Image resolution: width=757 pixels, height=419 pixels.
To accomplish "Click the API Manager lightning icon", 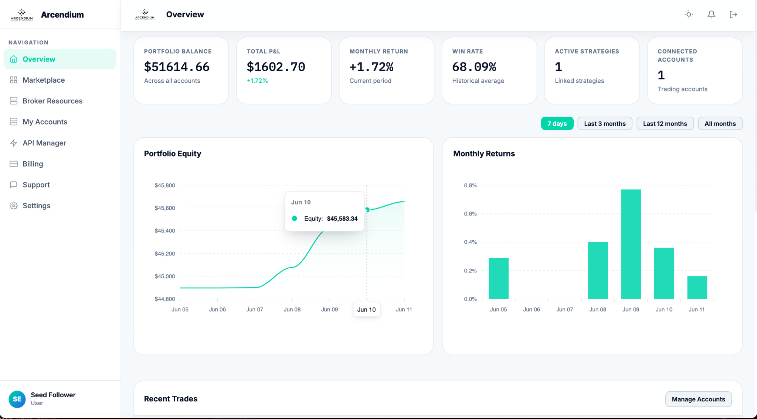I will tap(14, 143).
